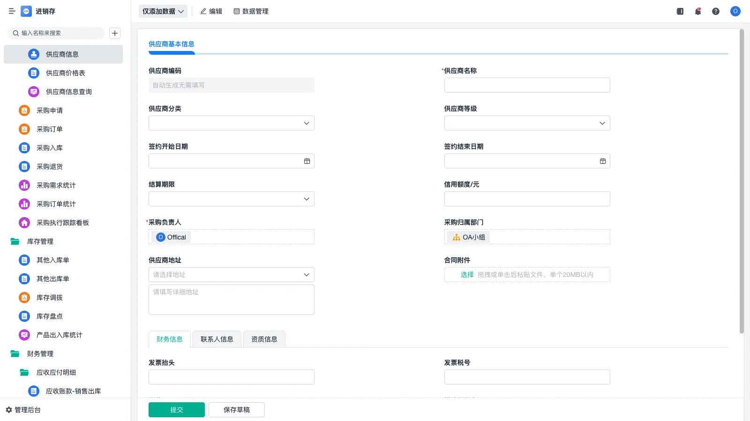Open calendar icon for 签约结束日期
This screenshot has height=421, width=750.
point(603,161)
